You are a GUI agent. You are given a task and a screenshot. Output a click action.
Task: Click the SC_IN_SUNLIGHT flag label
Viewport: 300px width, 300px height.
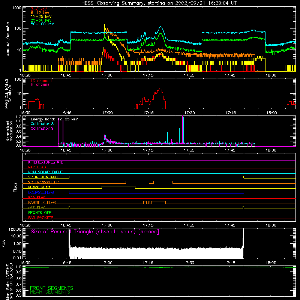(43, 177)
